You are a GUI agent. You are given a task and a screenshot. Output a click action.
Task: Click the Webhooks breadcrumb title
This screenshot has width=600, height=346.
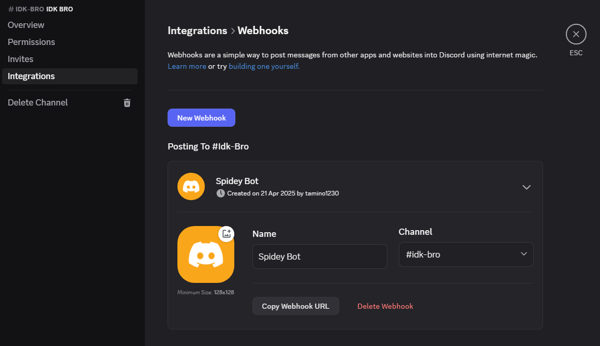coord(263,31)
